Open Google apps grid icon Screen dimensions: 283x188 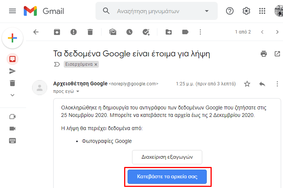pyautogui.click(x=262, y=11)
